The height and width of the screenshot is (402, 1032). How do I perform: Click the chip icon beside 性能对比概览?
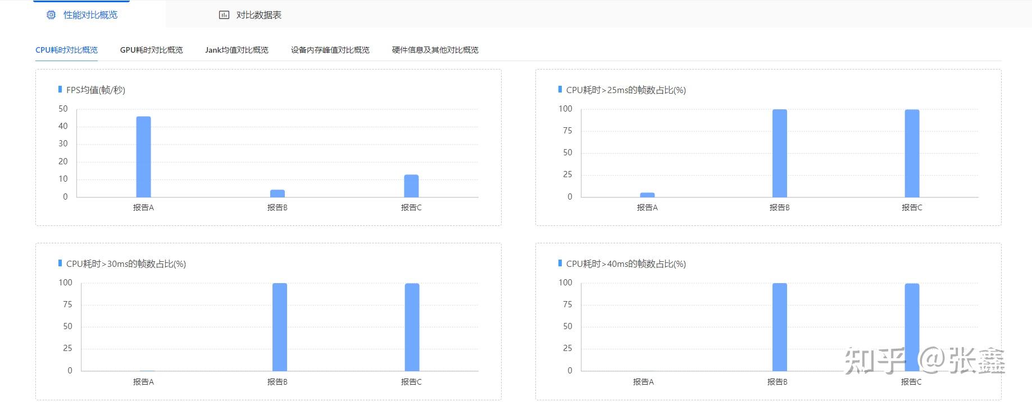click(51, 15)
